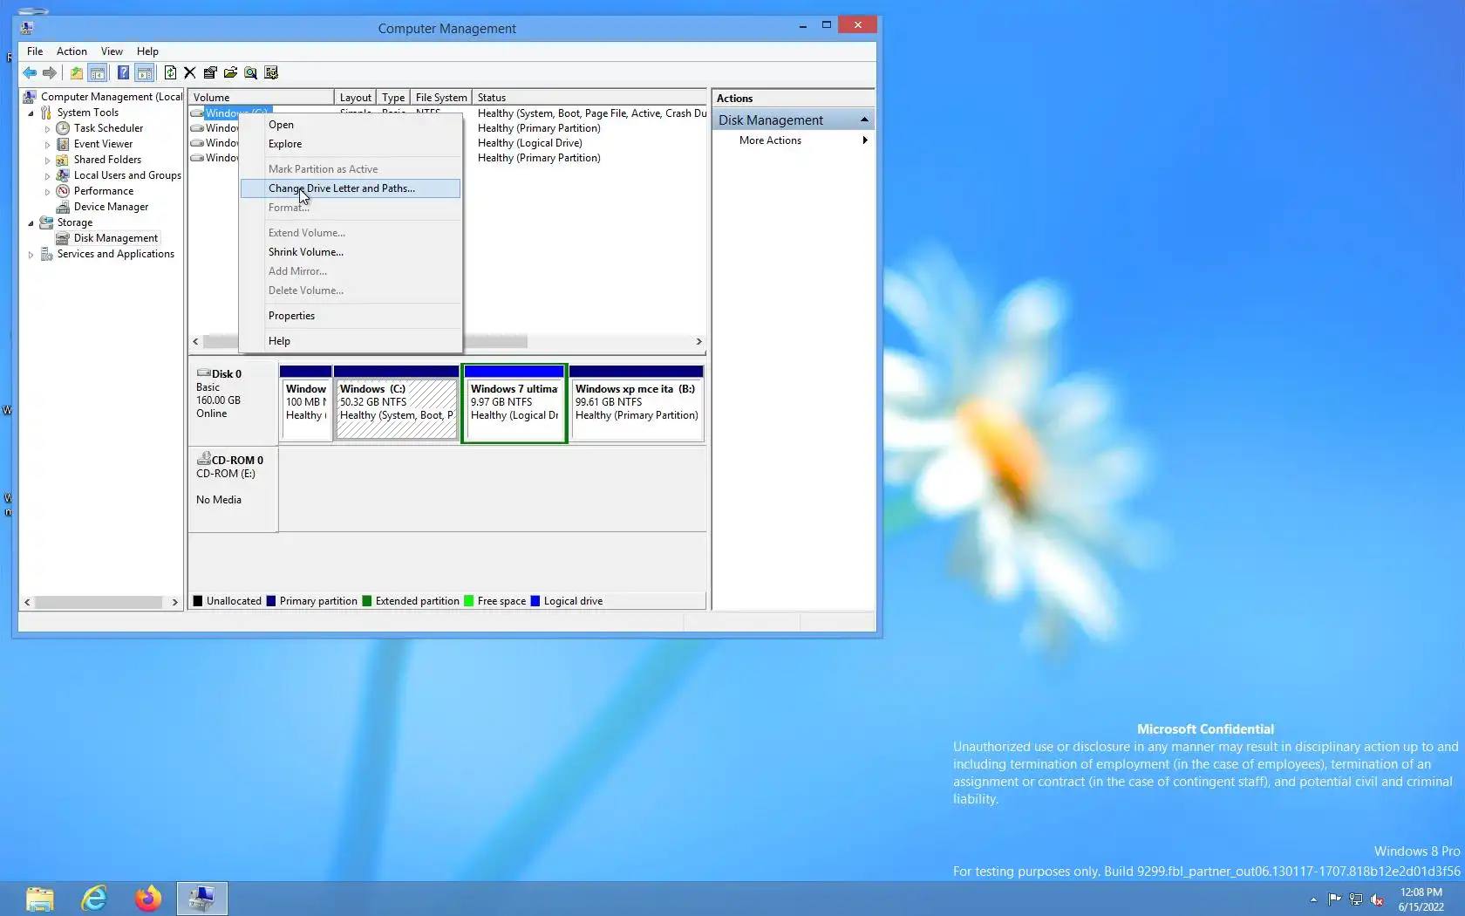Choose Help from the context menu
The image size is (1465, 916).
tap(351, 341)
